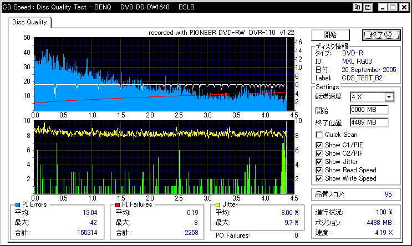Click Jitter average 8.06 %

(x=290, y=213)
